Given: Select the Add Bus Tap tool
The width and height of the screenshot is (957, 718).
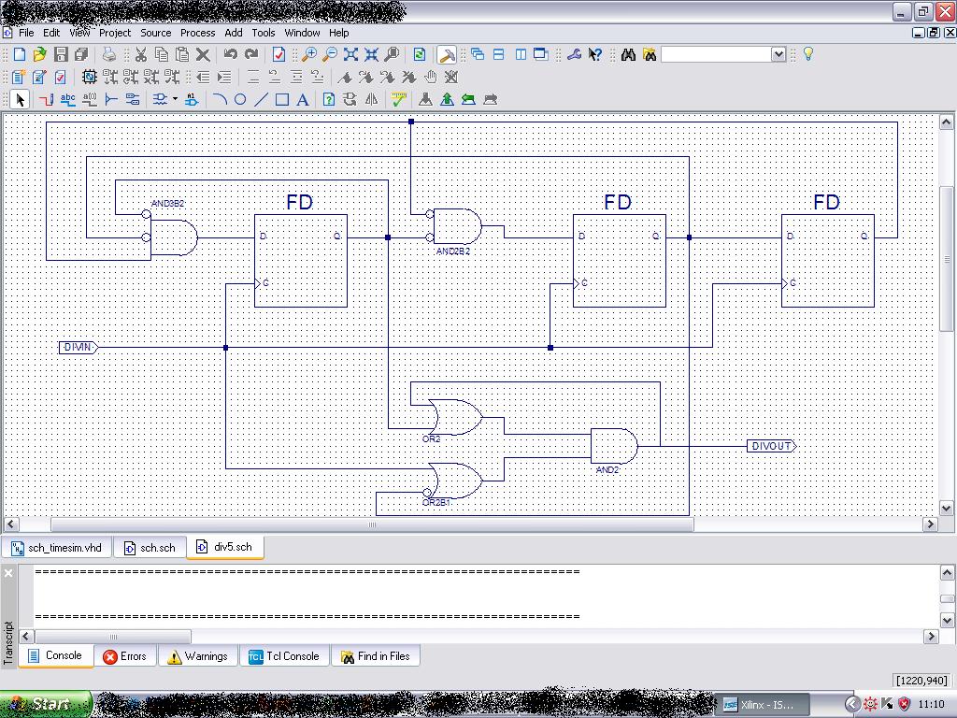Looking at the screenshot, I should click(x=111, y=99).
